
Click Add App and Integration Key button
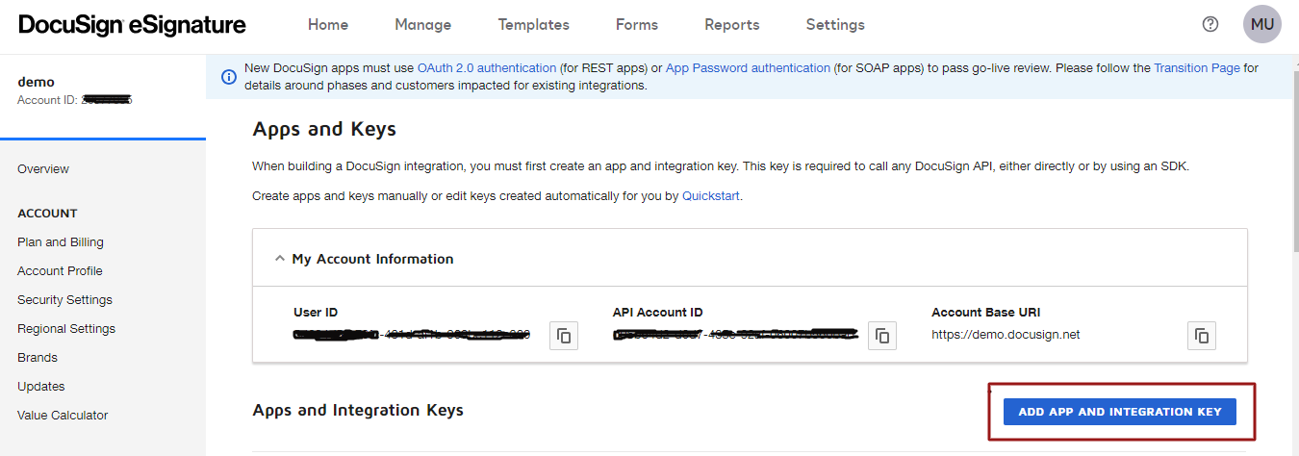pyautogui.click(x=1120, y=412)
